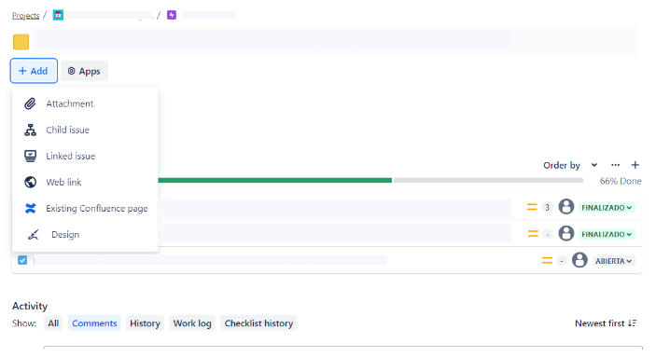Choose Child issue from the Add menu
Screen dimensions: 656x357
coord(85,130)
